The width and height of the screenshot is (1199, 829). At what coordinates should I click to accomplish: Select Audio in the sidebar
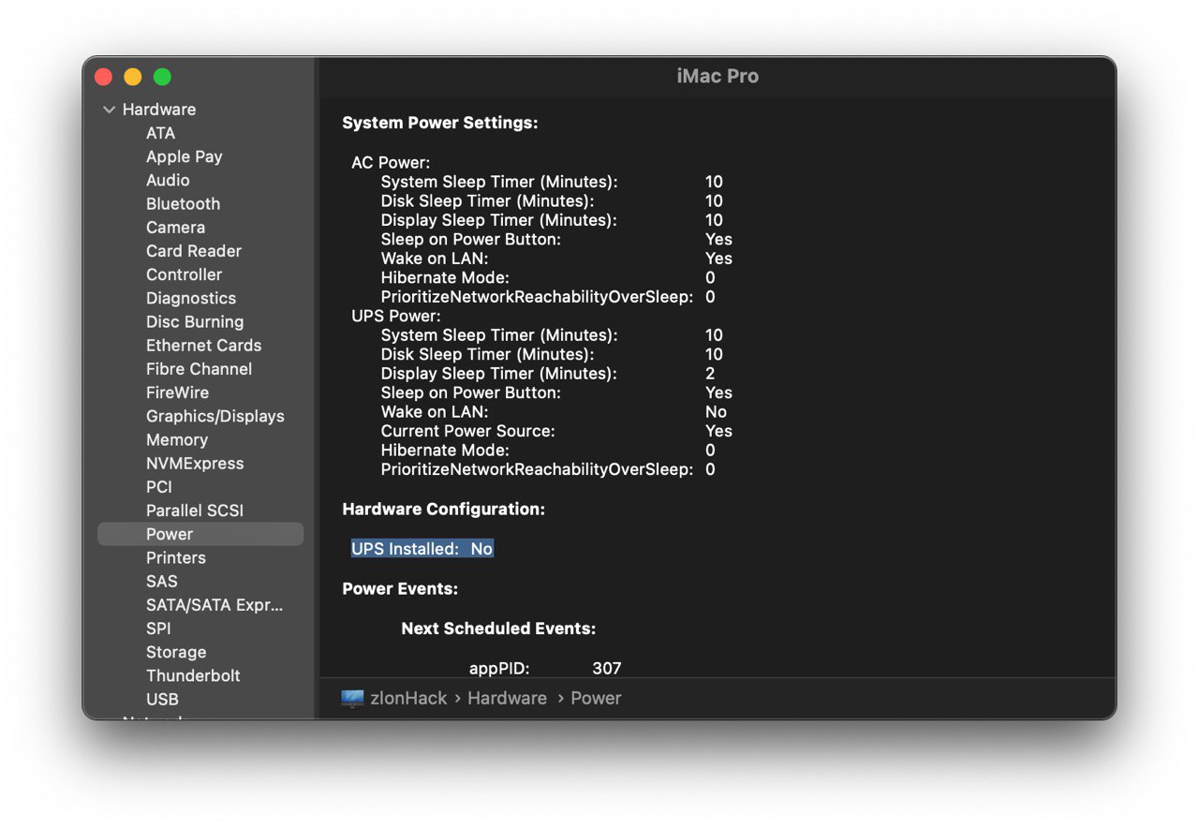(168, 180)
